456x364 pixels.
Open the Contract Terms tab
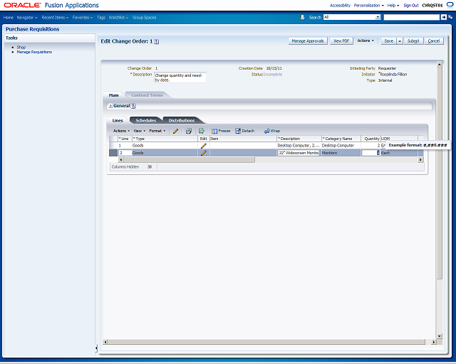click(x=147, y=95)
